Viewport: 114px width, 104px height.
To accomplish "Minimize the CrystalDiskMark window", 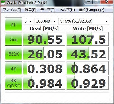I will (x=89, y=2).
